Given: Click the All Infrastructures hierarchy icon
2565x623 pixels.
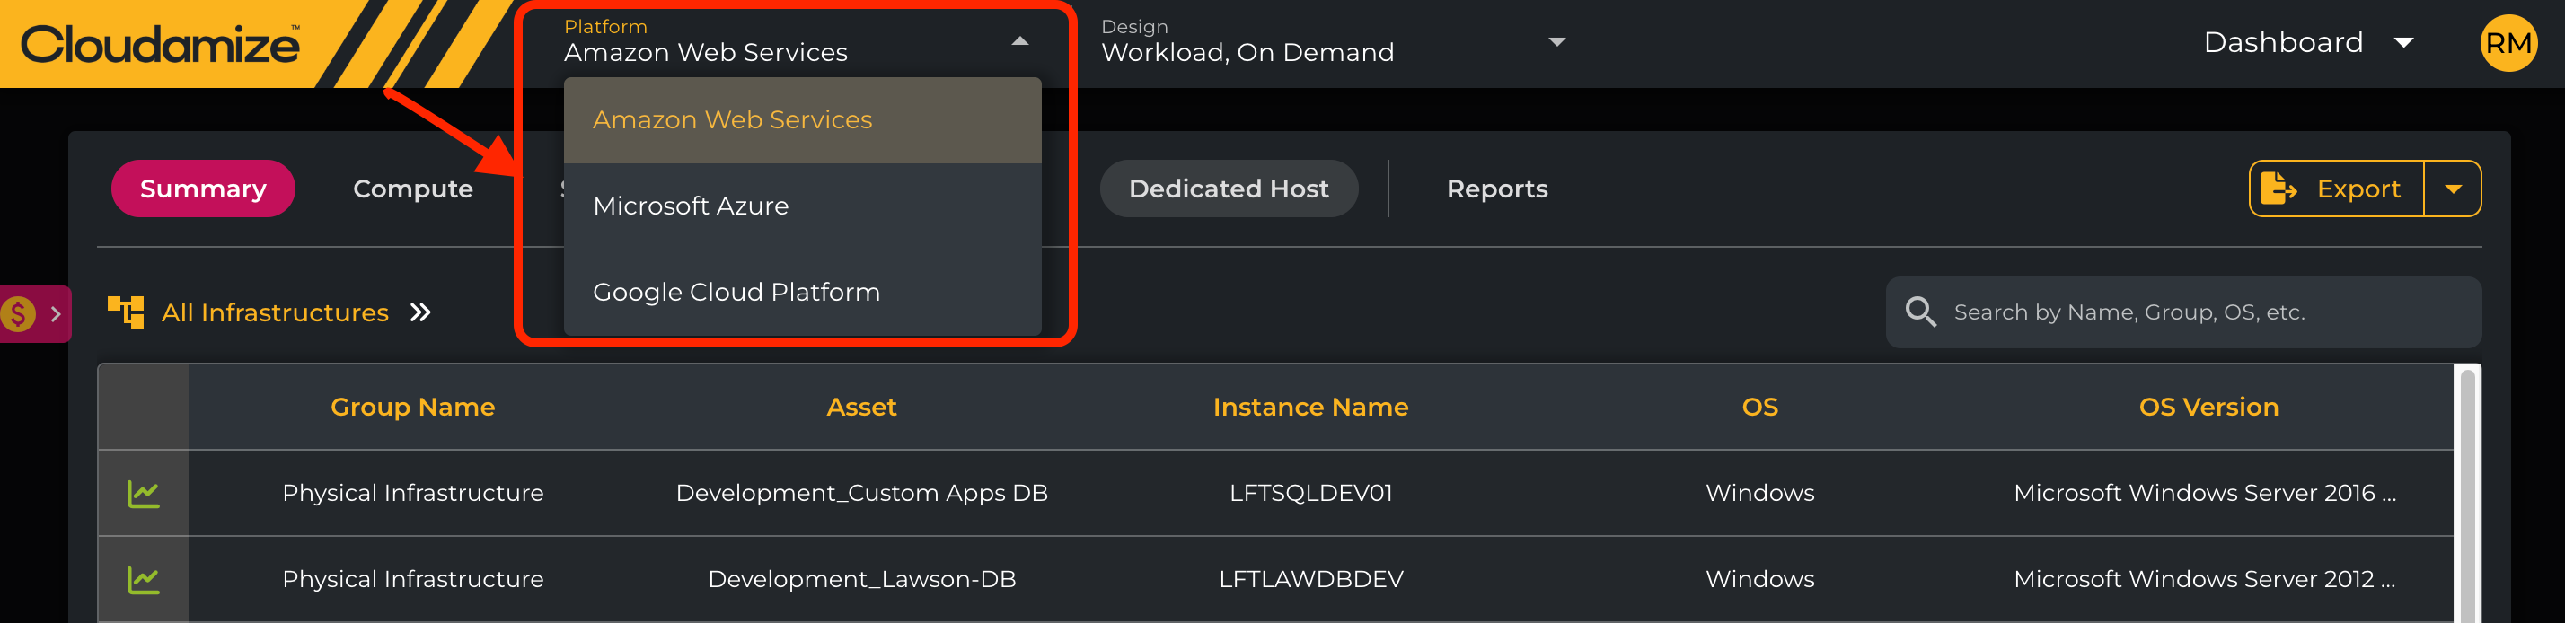Looking at the screenshot, I should [126, 312].
